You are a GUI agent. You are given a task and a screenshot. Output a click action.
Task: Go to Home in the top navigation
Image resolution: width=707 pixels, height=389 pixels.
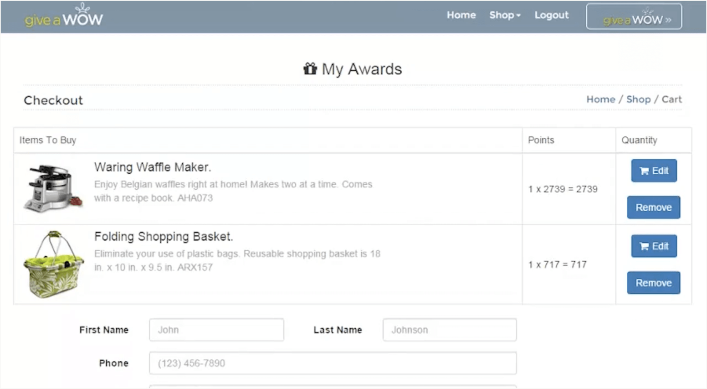click(461, 15)
